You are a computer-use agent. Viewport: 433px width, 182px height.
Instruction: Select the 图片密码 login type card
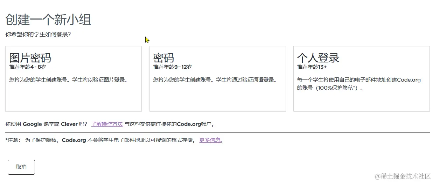tap(74, 79)
